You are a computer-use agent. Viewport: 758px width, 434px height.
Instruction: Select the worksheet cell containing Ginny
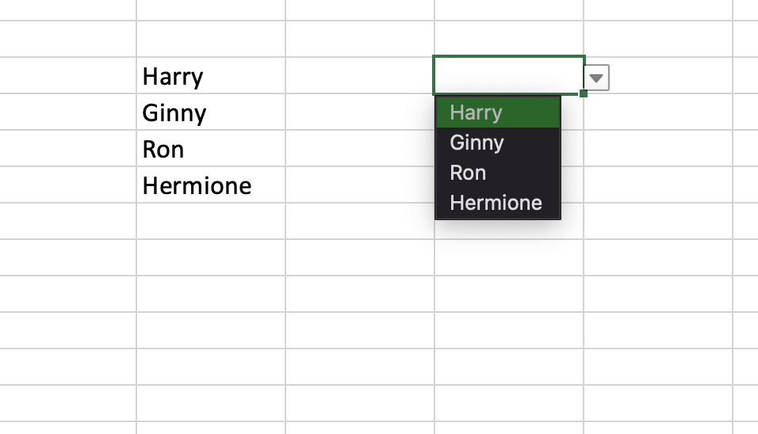pyautogui.click(x=211, y=112)
